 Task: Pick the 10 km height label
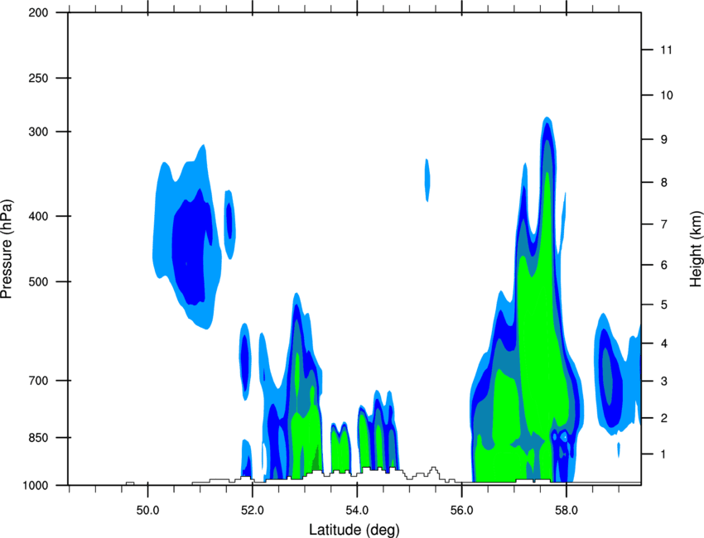pyautogui.click(x=666, y=95)
